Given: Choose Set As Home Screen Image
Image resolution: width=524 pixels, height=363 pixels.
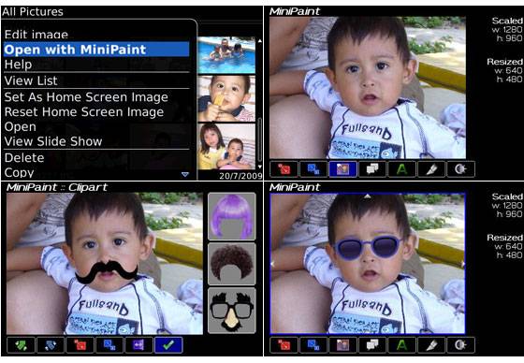Looking at the screenshot, I should coord(86,97).
